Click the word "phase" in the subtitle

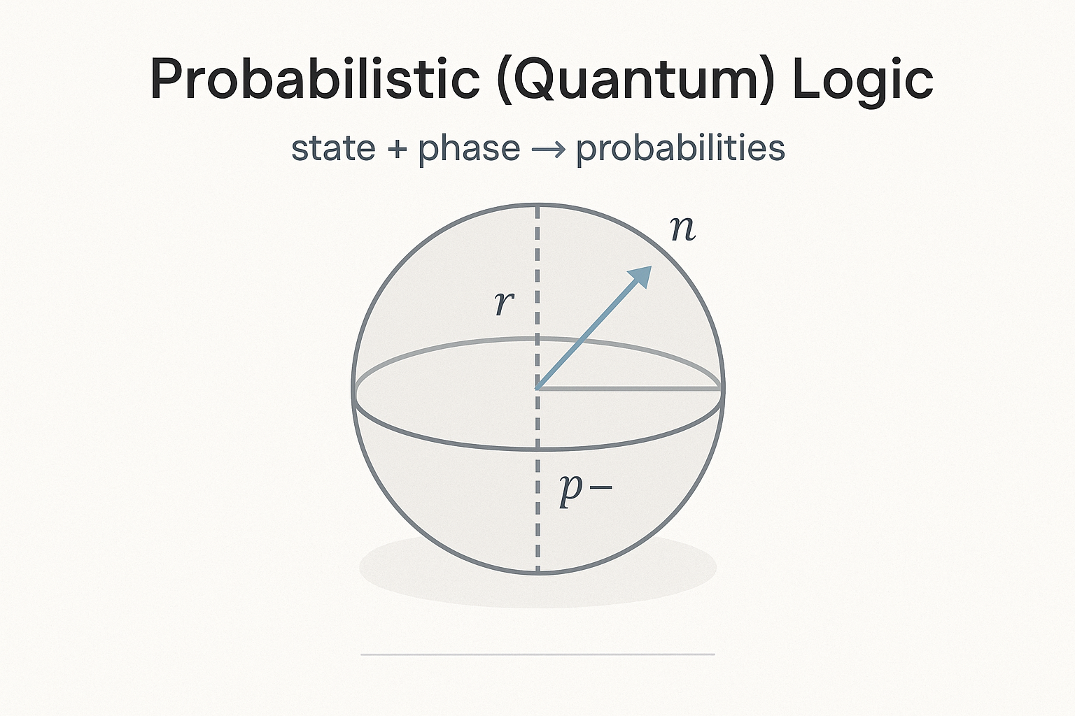click(469, 150)
